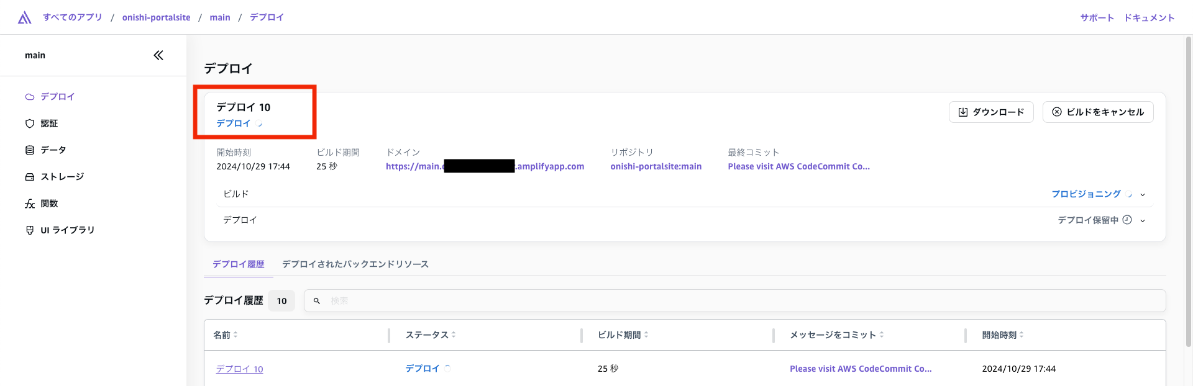Click the データ database icon in sidebar

click(x=29, y=150)
